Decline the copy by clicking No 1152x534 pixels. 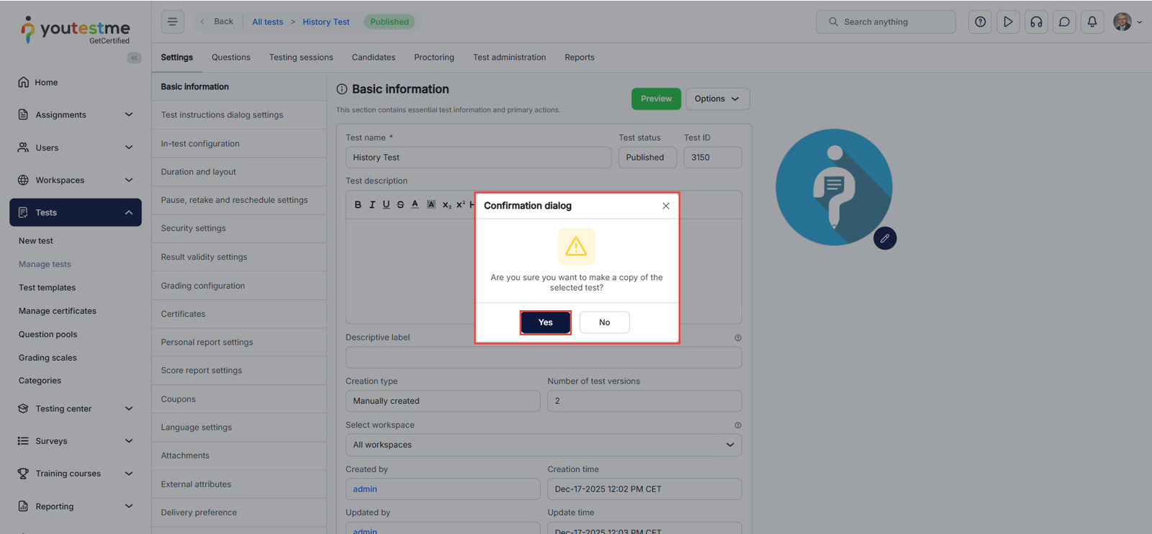[x=604, y=322]
